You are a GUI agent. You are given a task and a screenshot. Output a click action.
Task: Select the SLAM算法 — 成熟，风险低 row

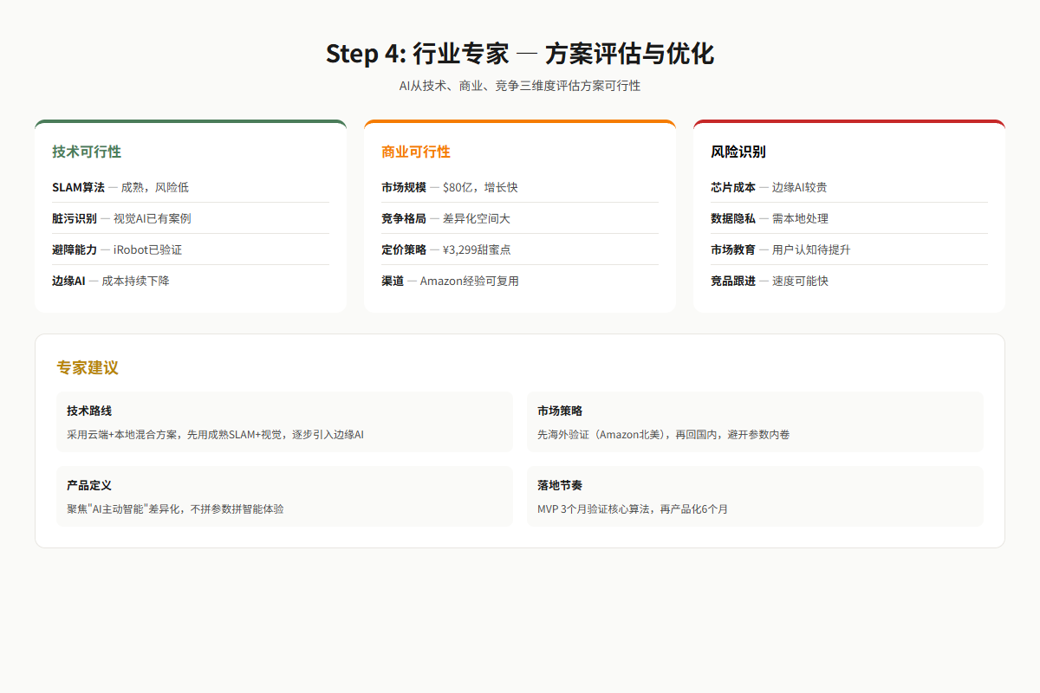point(191,187)
